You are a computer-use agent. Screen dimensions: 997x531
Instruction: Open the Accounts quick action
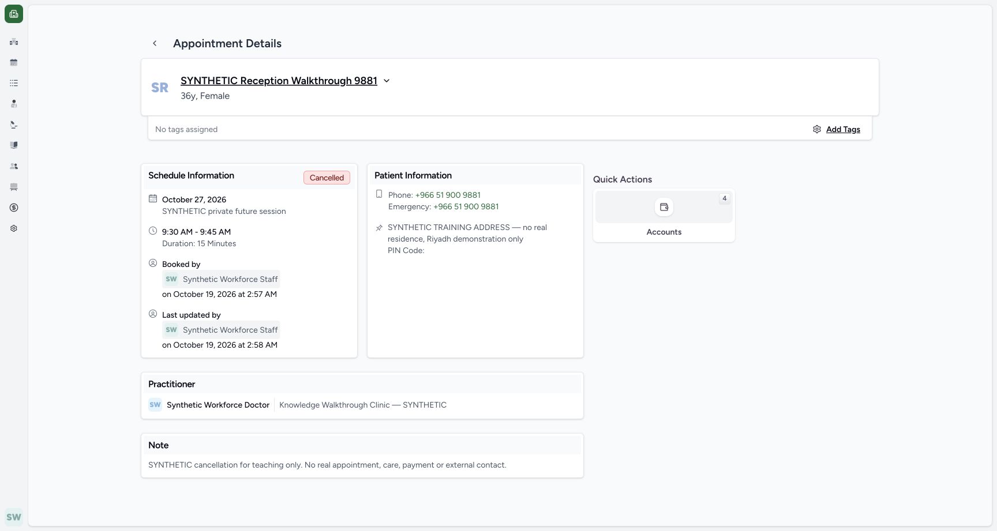pos(664,215)
